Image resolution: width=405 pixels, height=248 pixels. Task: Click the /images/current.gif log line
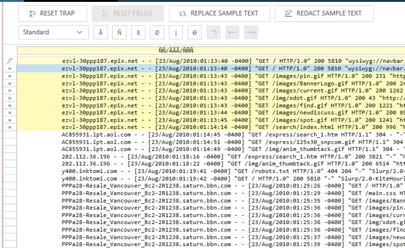tap(211, 91)
